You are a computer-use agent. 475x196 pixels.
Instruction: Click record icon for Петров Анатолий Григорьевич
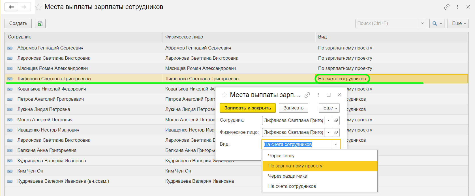tap(10, 99)
